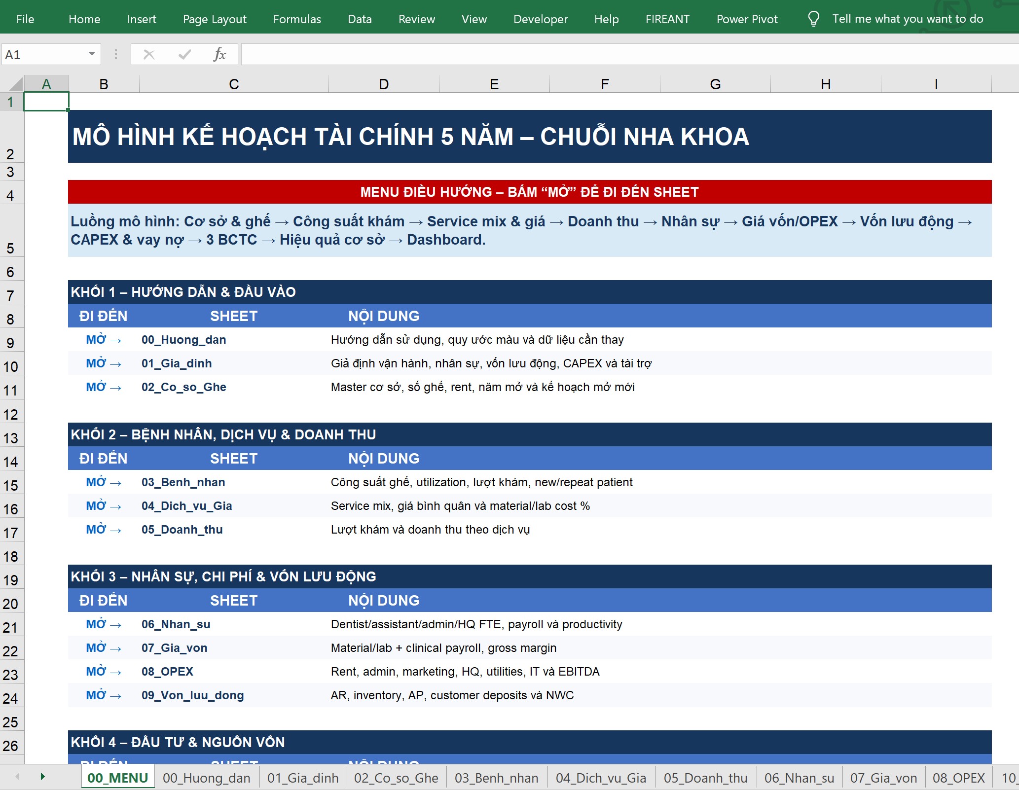
Task: Click the formula bar resize dots handle
Action: (x=116, y=54)
